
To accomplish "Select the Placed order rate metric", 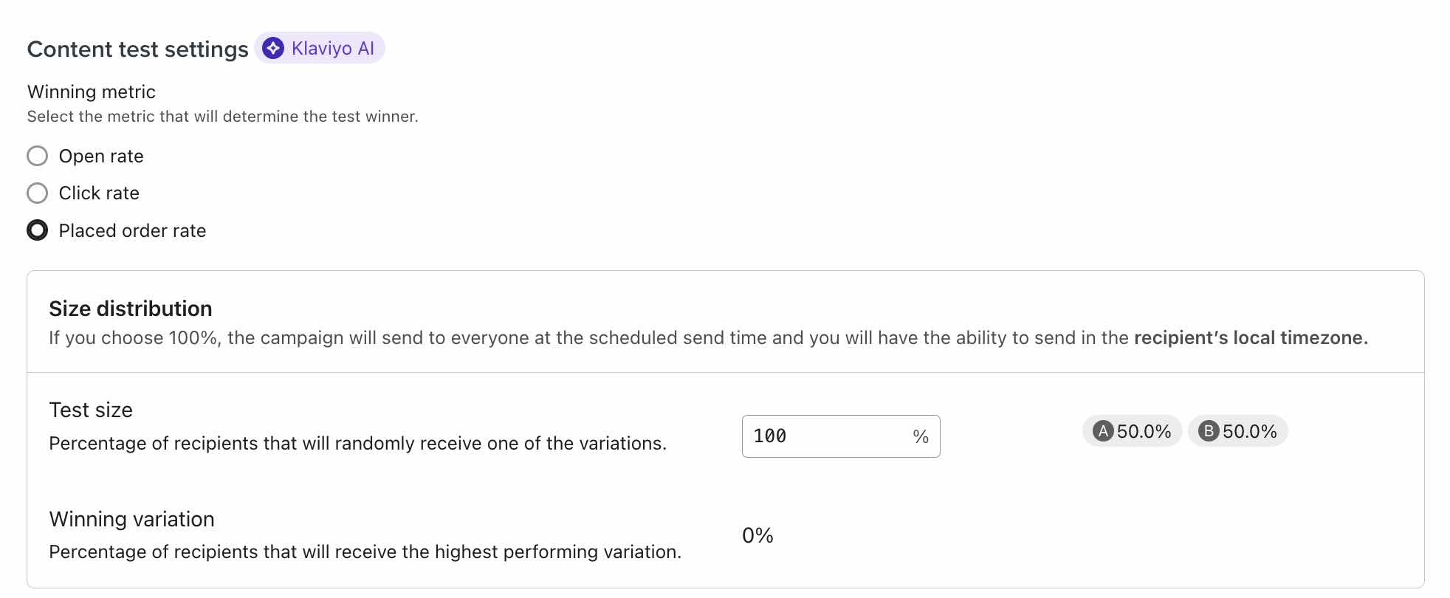I will tap(37, 230).
